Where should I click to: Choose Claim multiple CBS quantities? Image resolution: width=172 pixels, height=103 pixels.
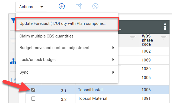point(46,36)
